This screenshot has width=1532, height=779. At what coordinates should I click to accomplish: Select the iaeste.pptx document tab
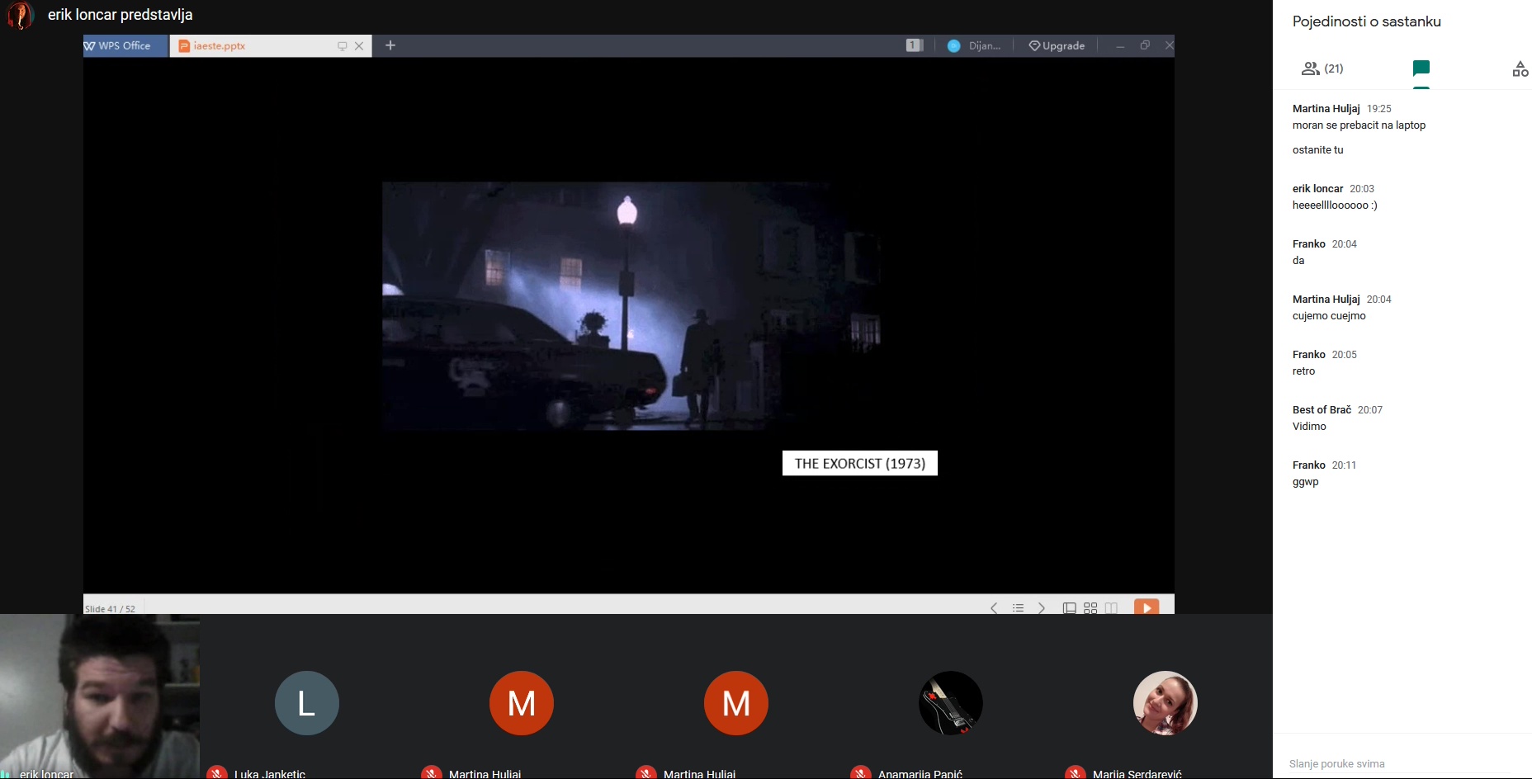click(x=248, y=46)
